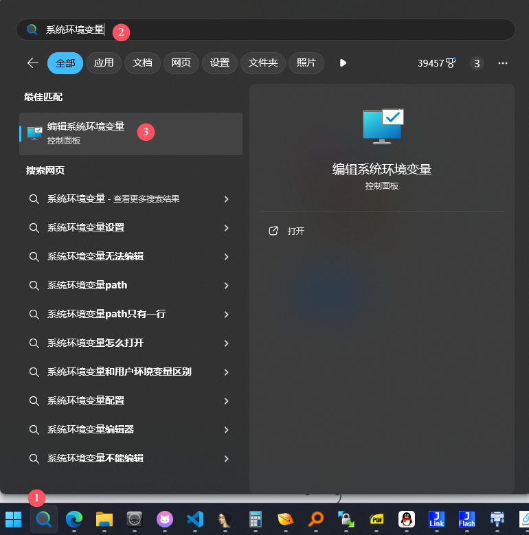Launch Microsoft Edge from the taskbar
The image size is (529, 535).
74,519
